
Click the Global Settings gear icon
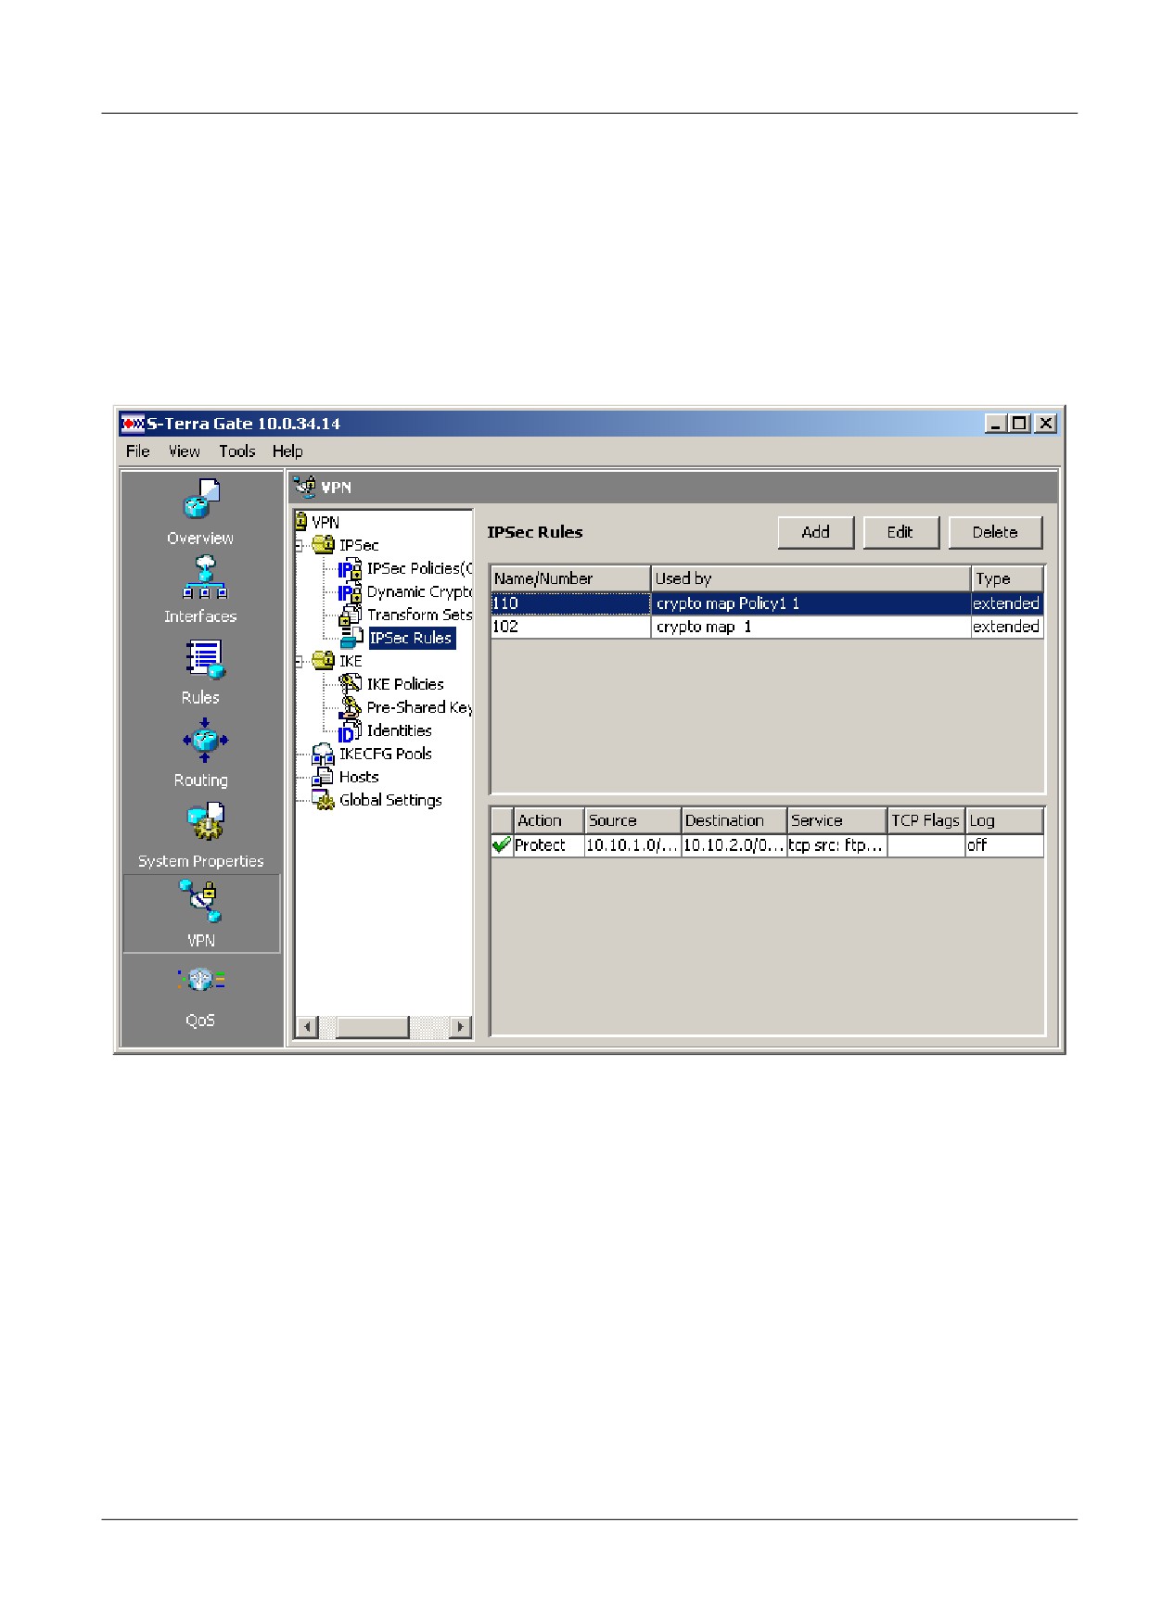click(324, 801)
